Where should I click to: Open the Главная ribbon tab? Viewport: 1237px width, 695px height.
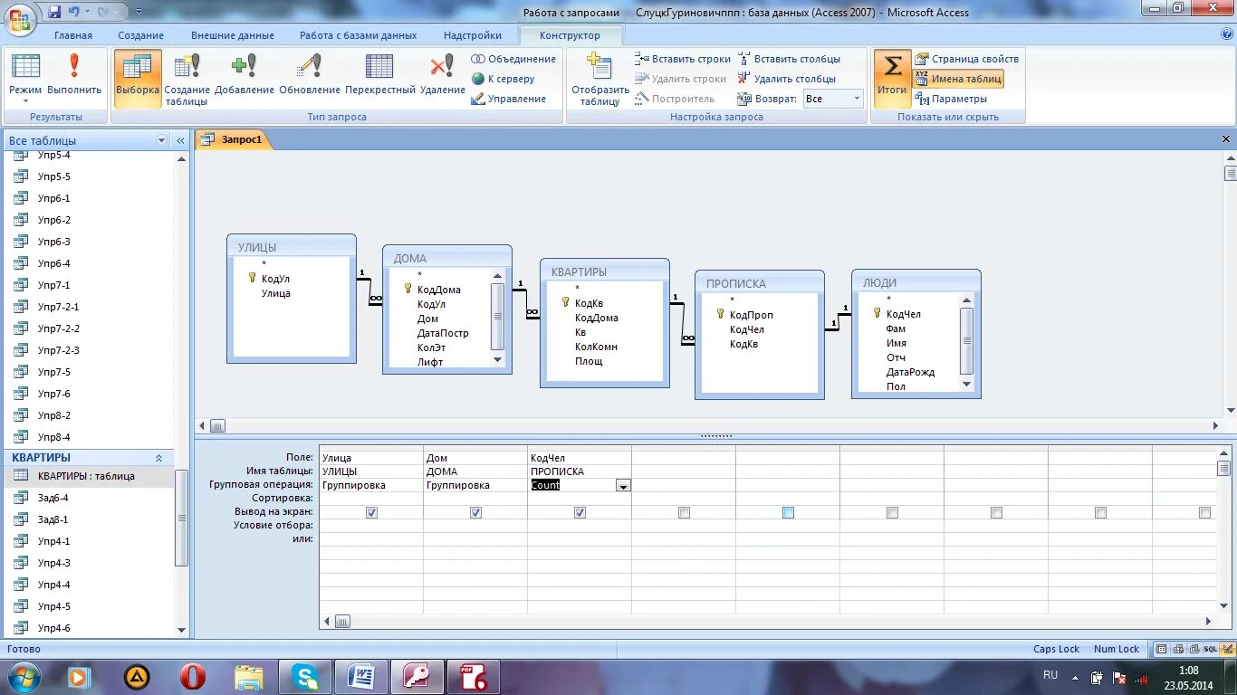click(73, 35)
